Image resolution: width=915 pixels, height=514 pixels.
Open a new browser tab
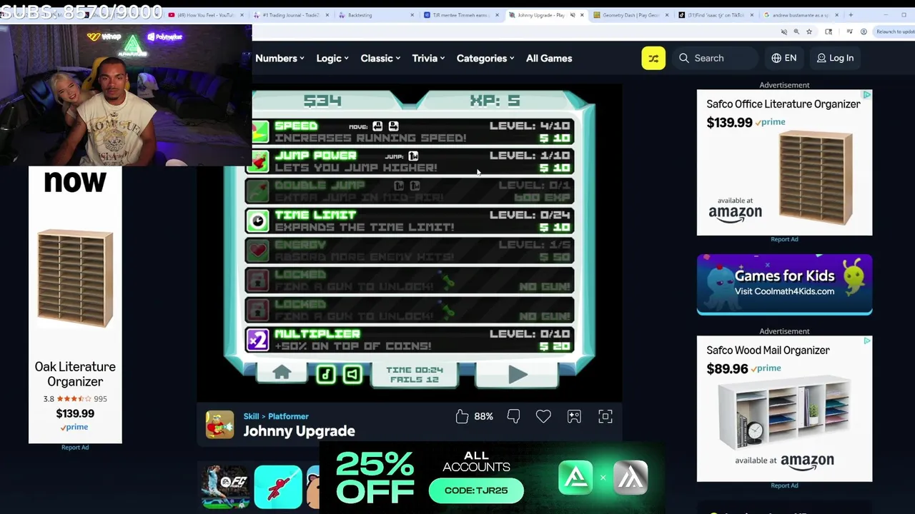pos(851,15)
